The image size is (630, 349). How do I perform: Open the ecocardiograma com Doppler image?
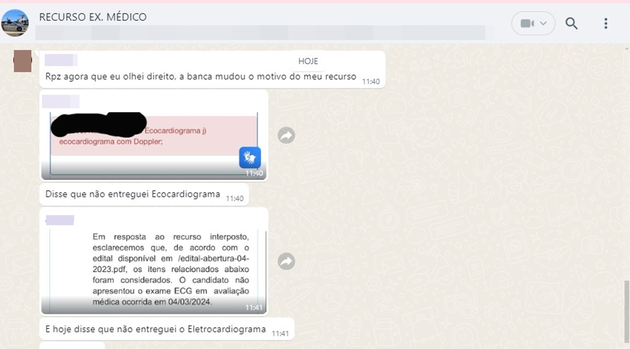(154, 145)
